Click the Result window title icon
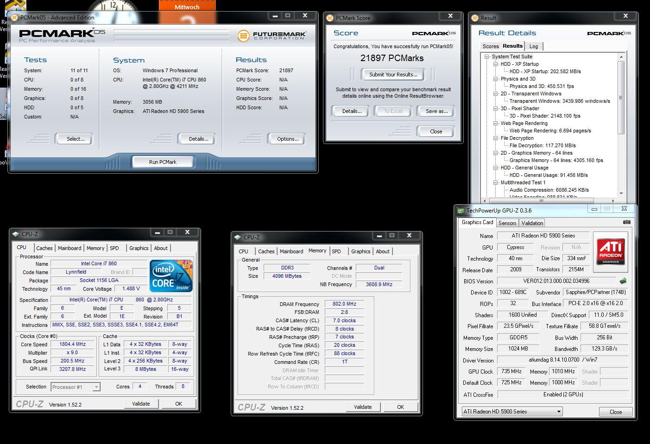The width and height of the screenshot is (650, 444). coord(475,18)
